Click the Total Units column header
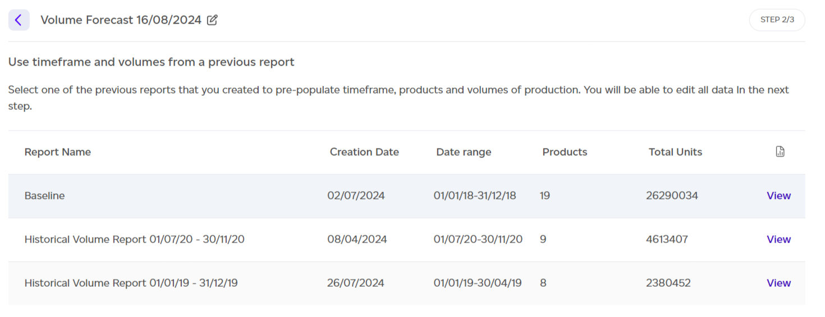The width and height of the screenshot is (825, 317). coord(675,152)
